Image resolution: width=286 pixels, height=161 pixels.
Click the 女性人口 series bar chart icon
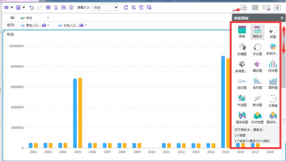(x=81, y=25)
